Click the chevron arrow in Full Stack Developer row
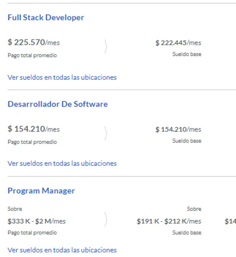 point(106,47)
